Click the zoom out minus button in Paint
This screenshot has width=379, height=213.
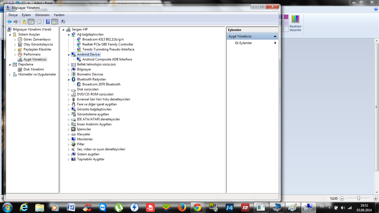[342, 198]
